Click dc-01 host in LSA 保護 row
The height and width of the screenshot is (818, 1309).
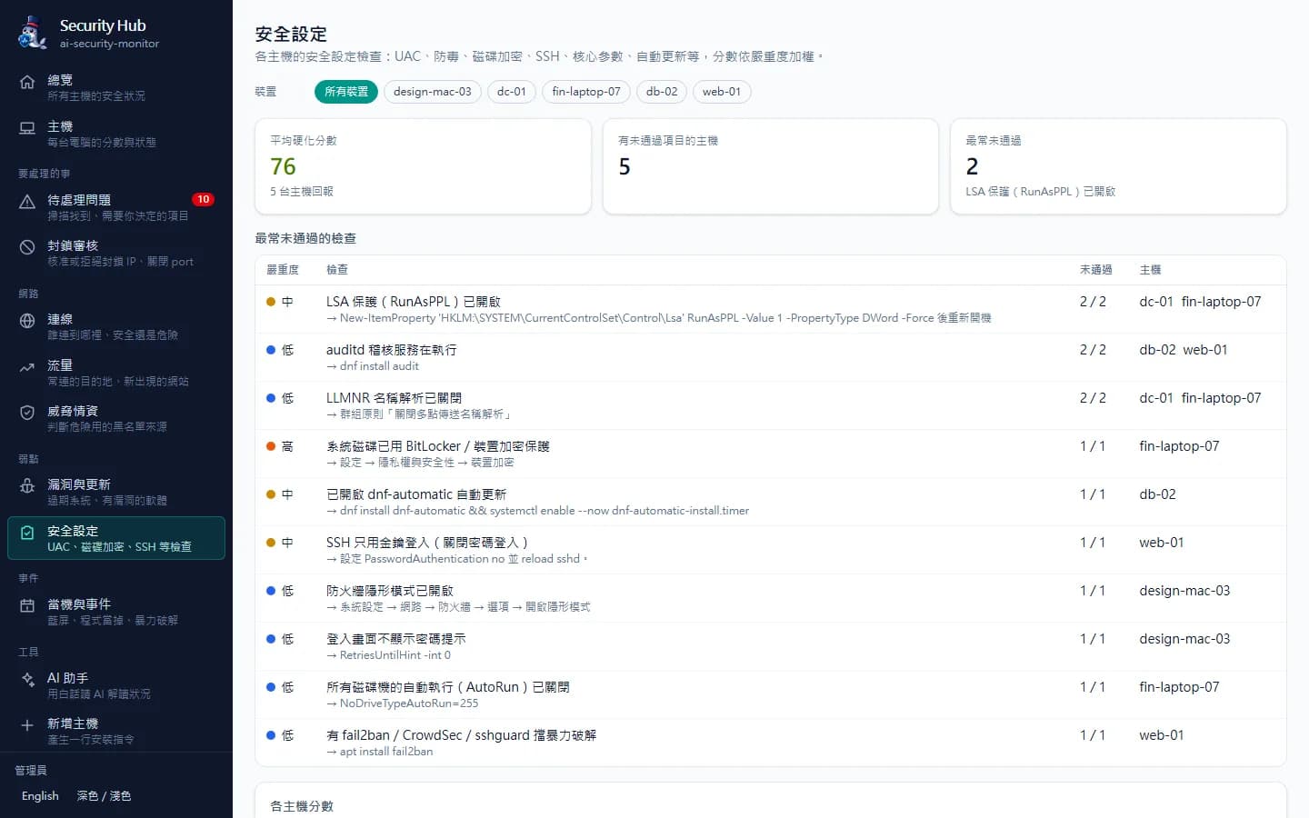pos(1156,302)
